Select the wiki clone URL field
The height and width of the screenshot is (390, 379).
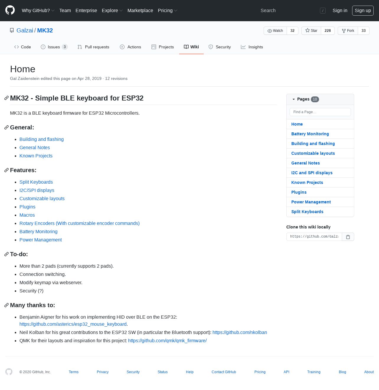[314, 237]
